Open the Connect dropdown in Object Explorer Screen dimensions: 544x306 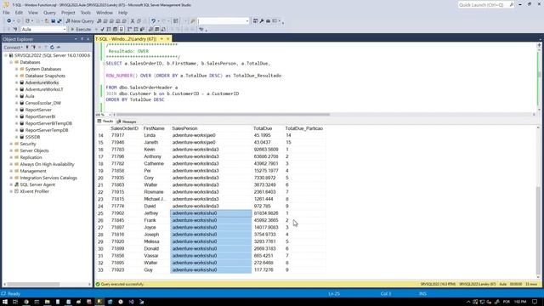pos(14,48)
